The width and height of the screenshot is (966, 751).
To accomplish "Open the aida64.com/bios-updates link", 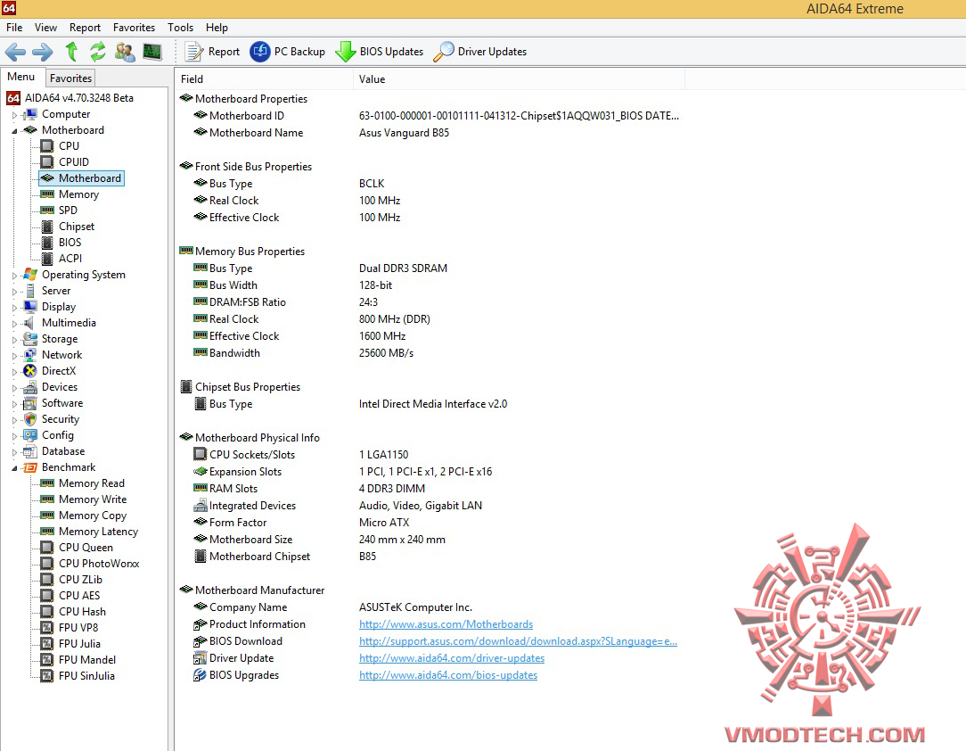I will (x=448, y=675).
